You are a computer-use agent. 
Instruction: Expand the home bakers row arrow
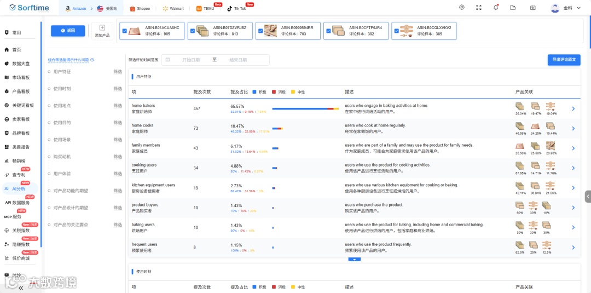[573, 108]
